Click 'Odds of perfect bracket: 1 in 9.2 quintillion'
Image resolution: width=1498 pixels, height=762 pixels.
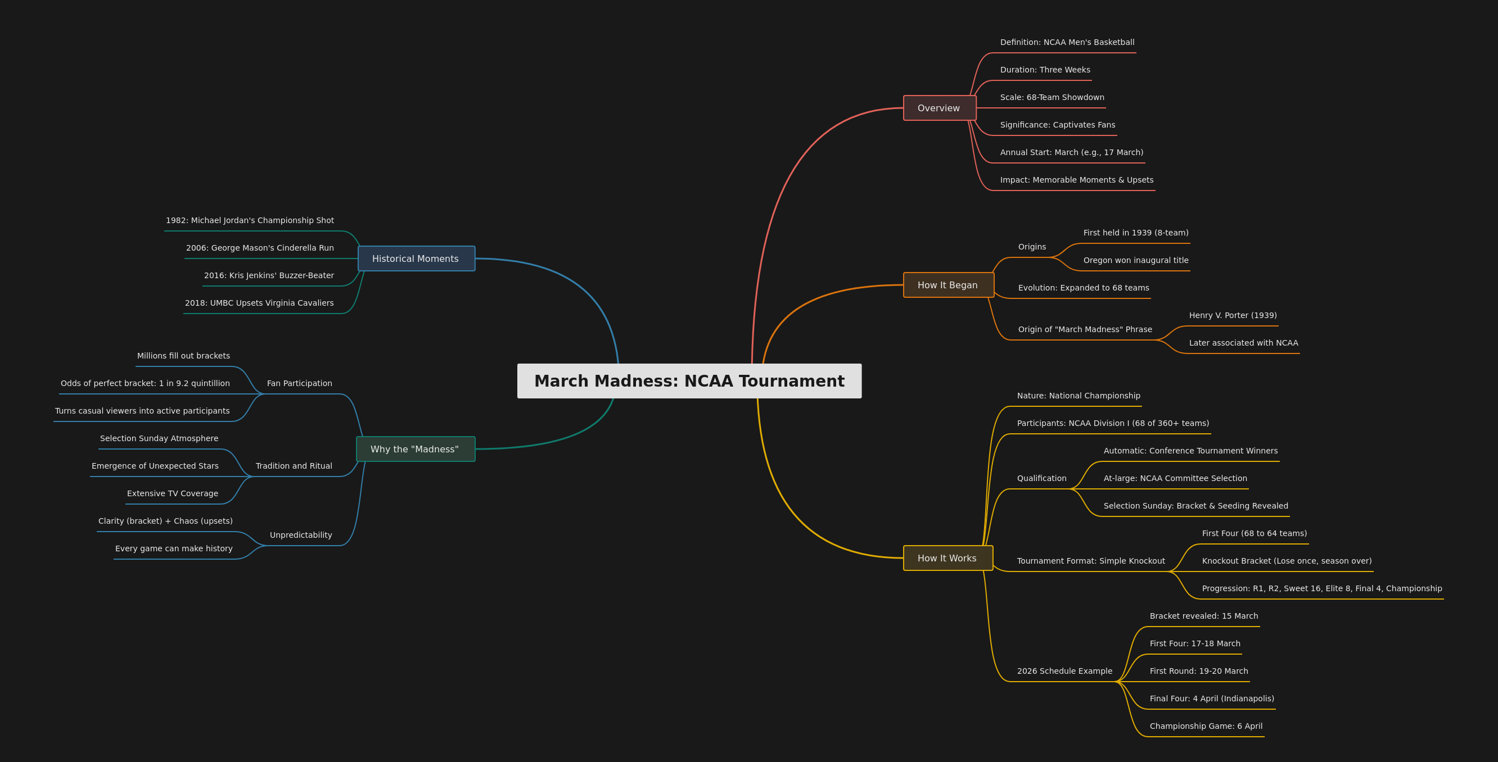[x=145, y=383]
